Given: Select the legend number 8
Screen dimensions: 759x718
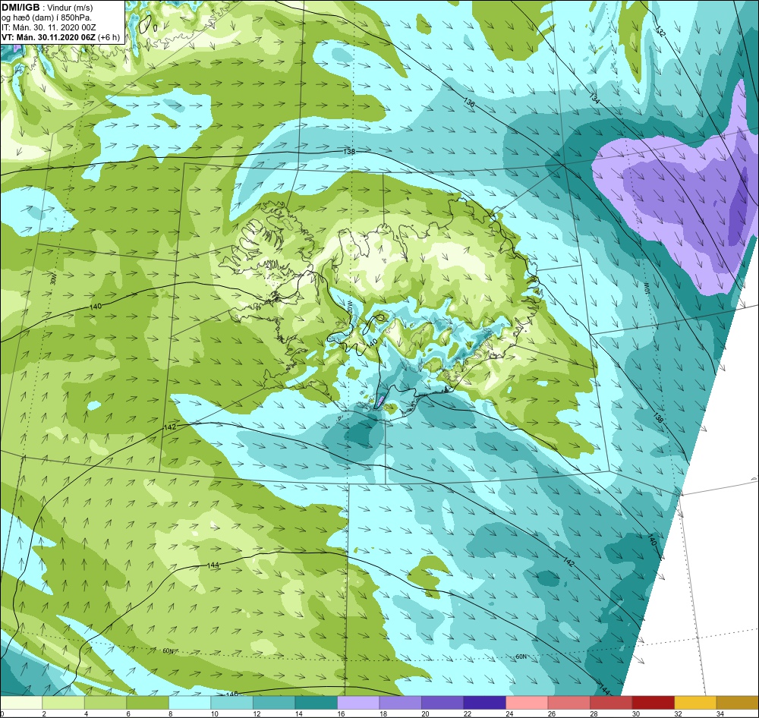Looking at the screenshot, I should 170,713.
